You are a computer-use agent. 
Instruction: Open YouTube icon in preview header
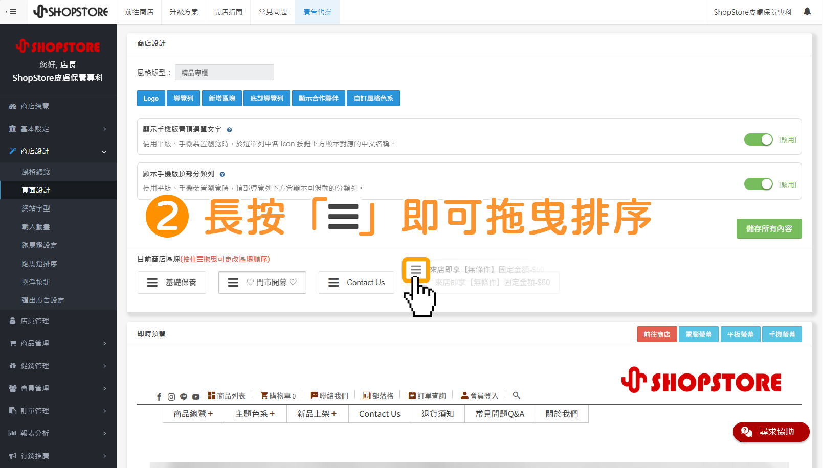[196, 396]
